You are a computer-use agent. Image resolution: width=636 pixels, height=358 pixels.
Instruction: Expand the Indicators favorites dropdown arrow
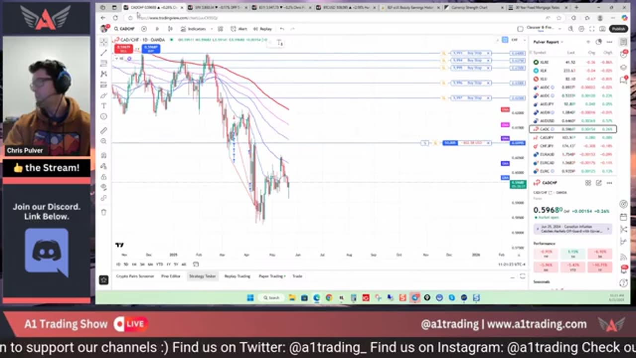coord(211,29)
